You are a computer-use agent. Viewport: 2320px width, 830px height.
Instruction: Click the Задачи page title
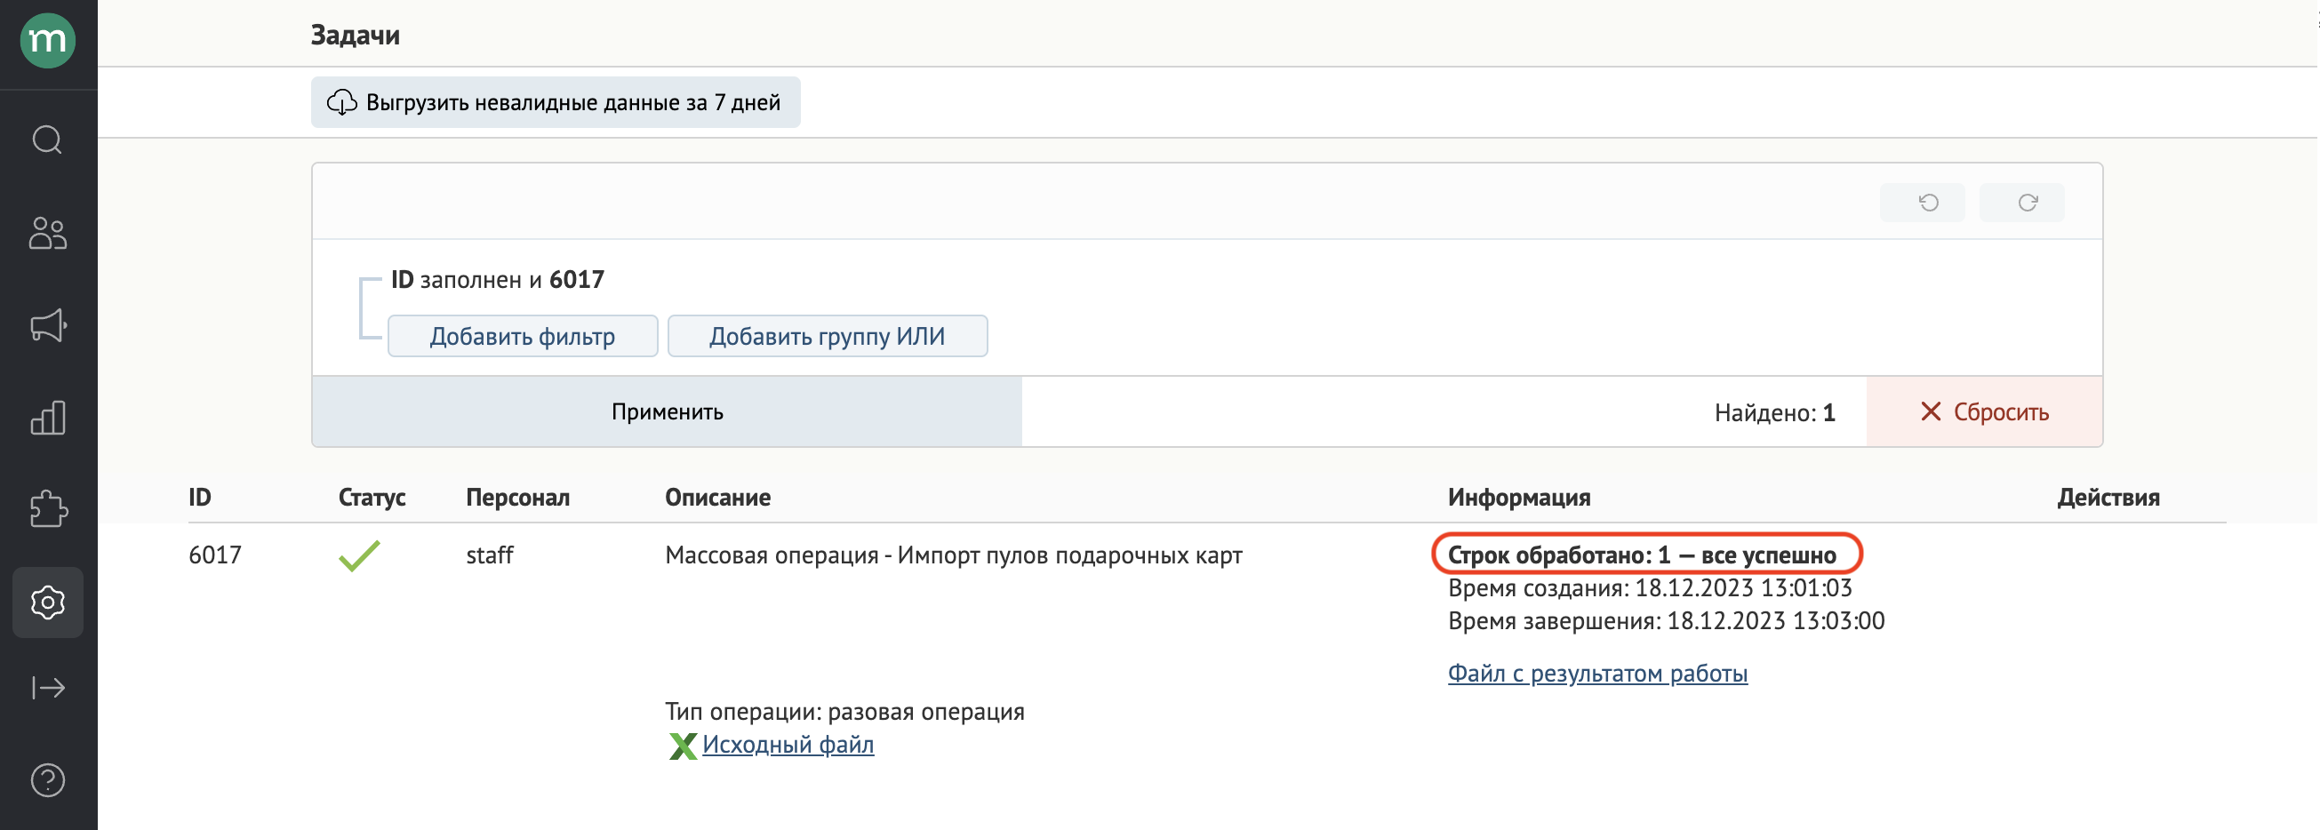pyautogui.click(x=355, y=36)
